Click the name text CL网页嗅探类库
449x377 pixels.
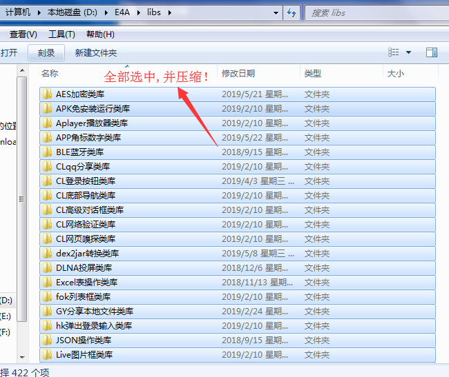coord(86,238)
